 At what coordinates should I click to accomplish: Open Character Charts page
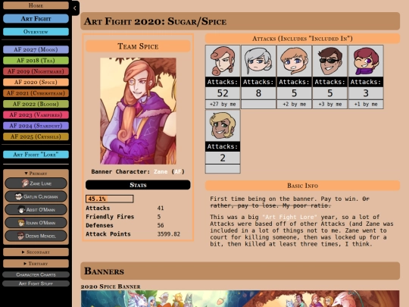pos(36,274)
